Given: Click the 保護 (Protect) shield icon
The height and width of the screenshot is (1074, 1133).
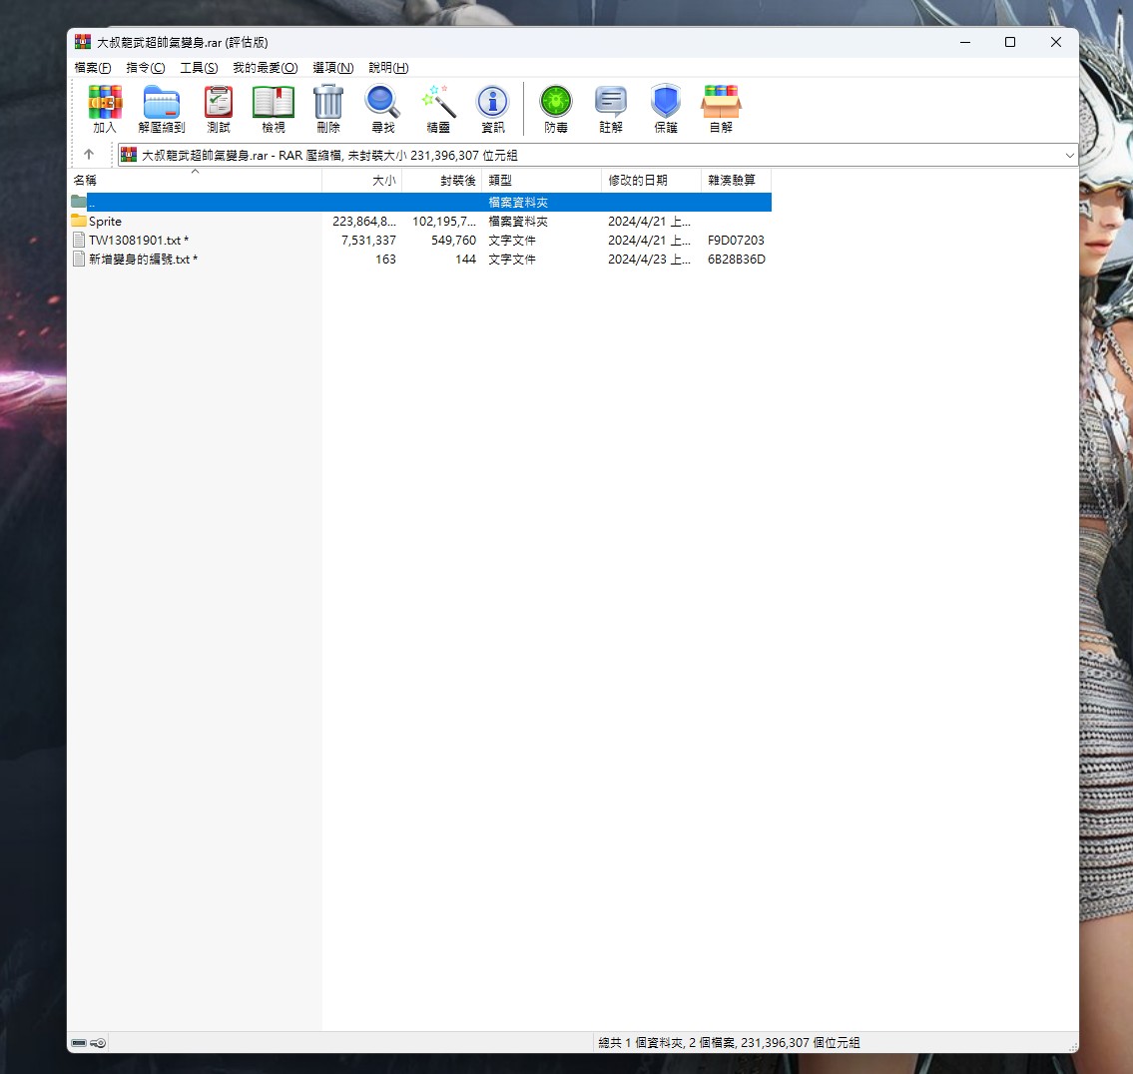Looking at the screenshot, I should point(666,108).
